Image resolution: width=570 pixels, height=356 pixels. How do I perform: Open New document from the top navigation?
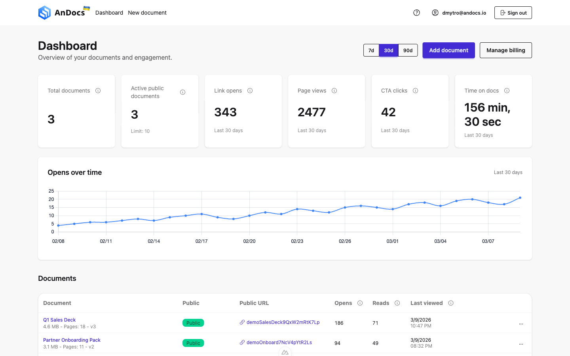(147, 13)
